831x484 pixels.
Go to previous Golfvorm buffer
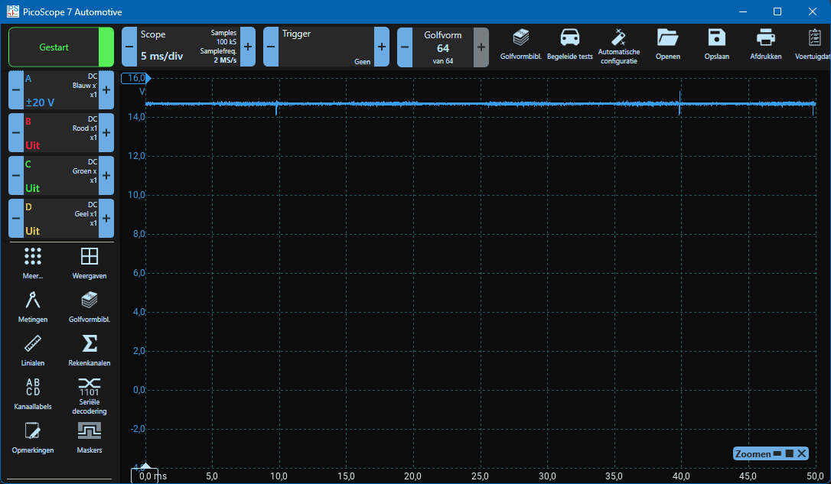pos(405,47)
